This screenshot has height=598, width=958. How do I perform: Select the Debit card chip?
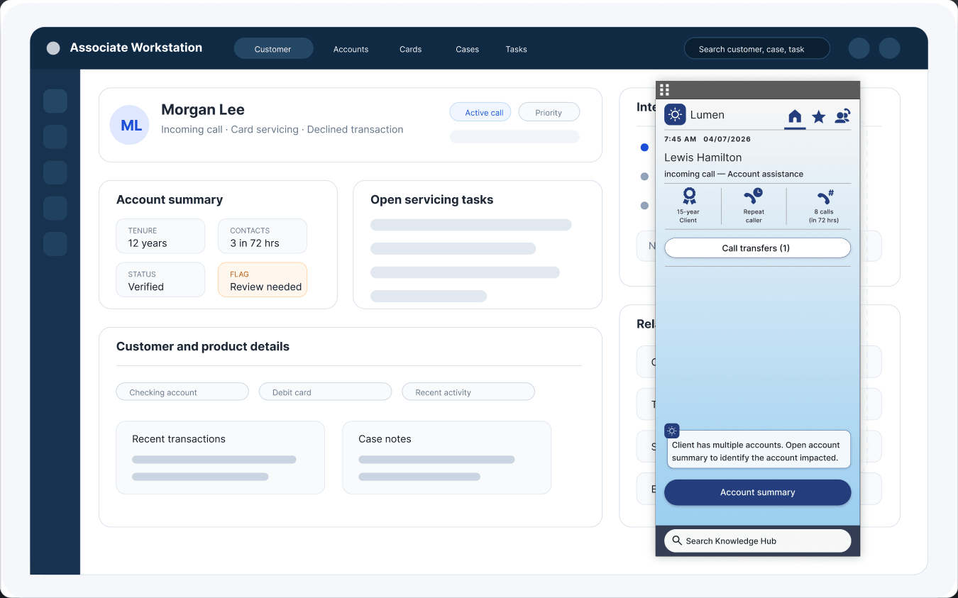tap(325, 392)
